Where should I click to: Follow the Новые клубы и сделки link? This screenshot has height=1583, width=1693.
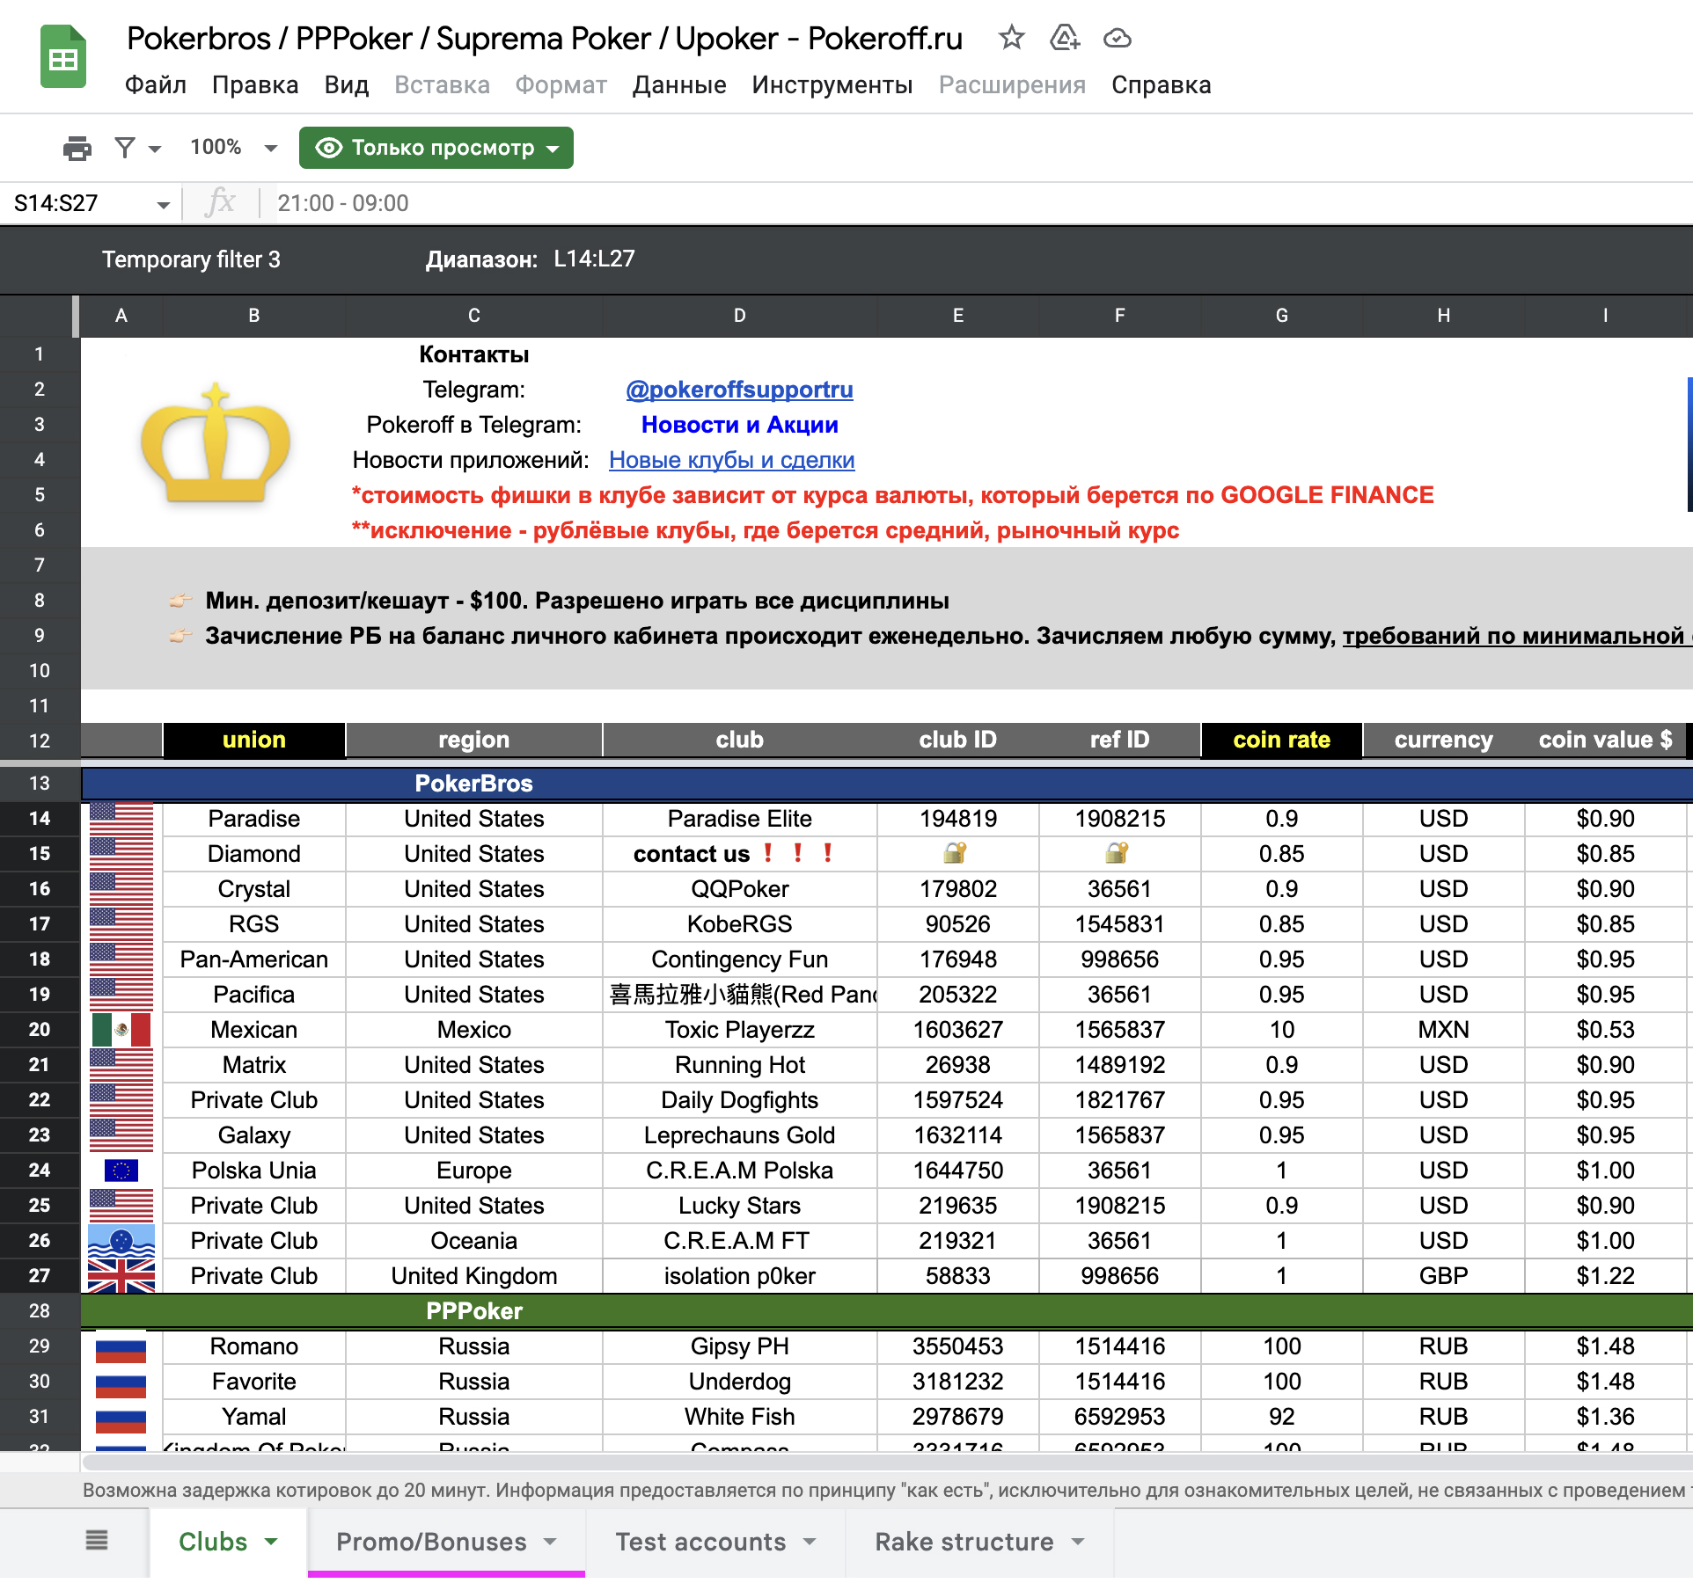pos(730,460)
